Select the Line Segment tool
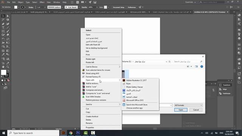 click(8, 28)
